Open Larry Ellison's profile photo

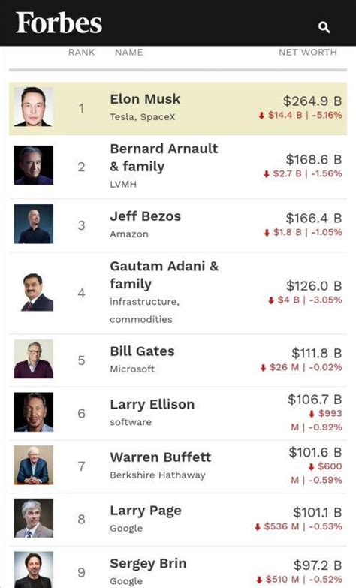(x=33, y=412)
